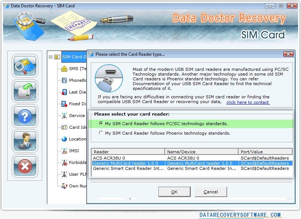The height and width of the screenshot is (219, 301).
Task: Select the SMS tree item
Action: pyautogui.click(x=78, y=69)
